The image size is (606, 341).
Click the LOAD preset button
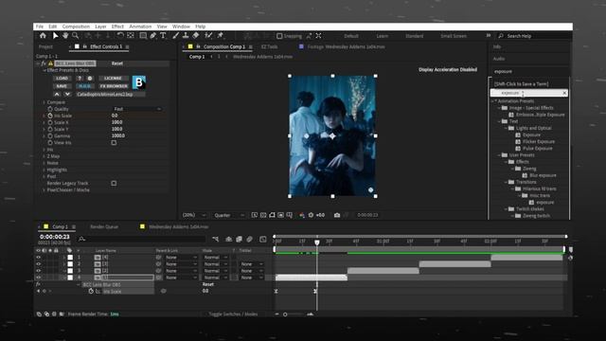click(x=62, y=78)
